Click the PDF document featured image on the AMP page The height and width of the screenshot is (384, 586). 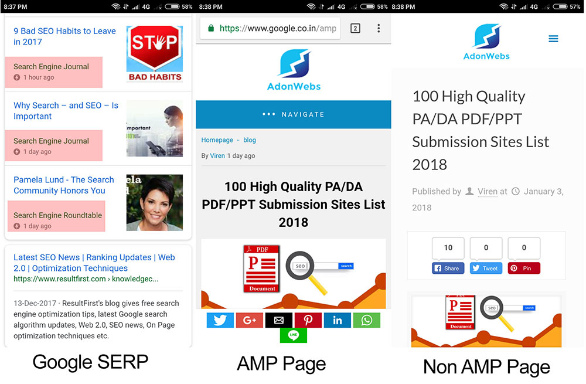[x=294, y=274]
